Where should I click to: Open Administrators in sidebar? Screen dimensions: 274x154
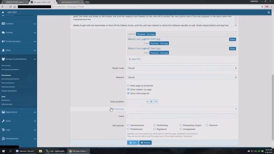click(7, 104)
